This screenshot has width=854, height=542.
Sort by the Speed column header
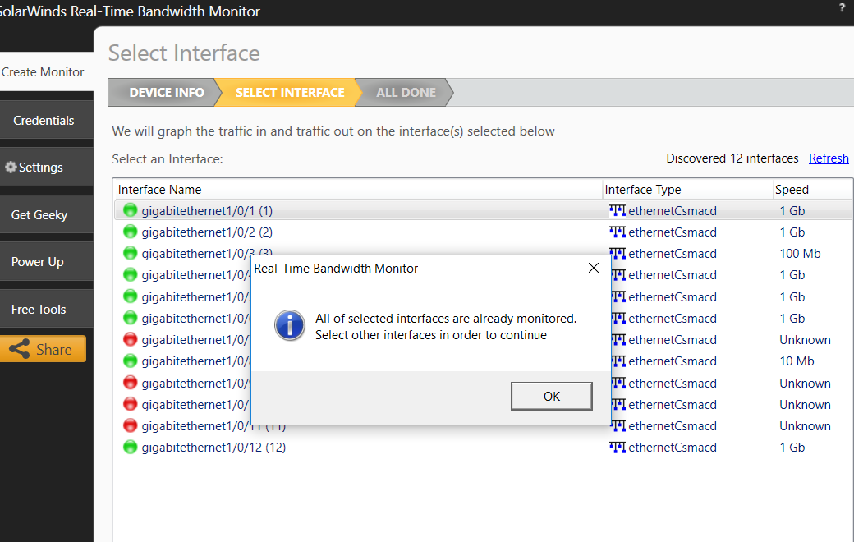[x=792, y=190]
